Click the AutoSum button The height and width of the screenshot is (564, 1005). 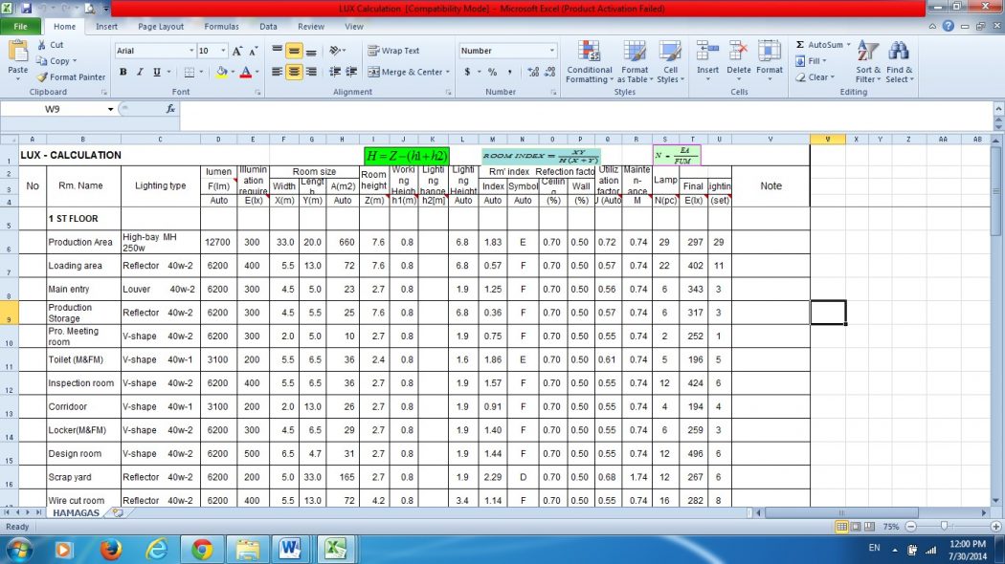click(x=819, y=45)
